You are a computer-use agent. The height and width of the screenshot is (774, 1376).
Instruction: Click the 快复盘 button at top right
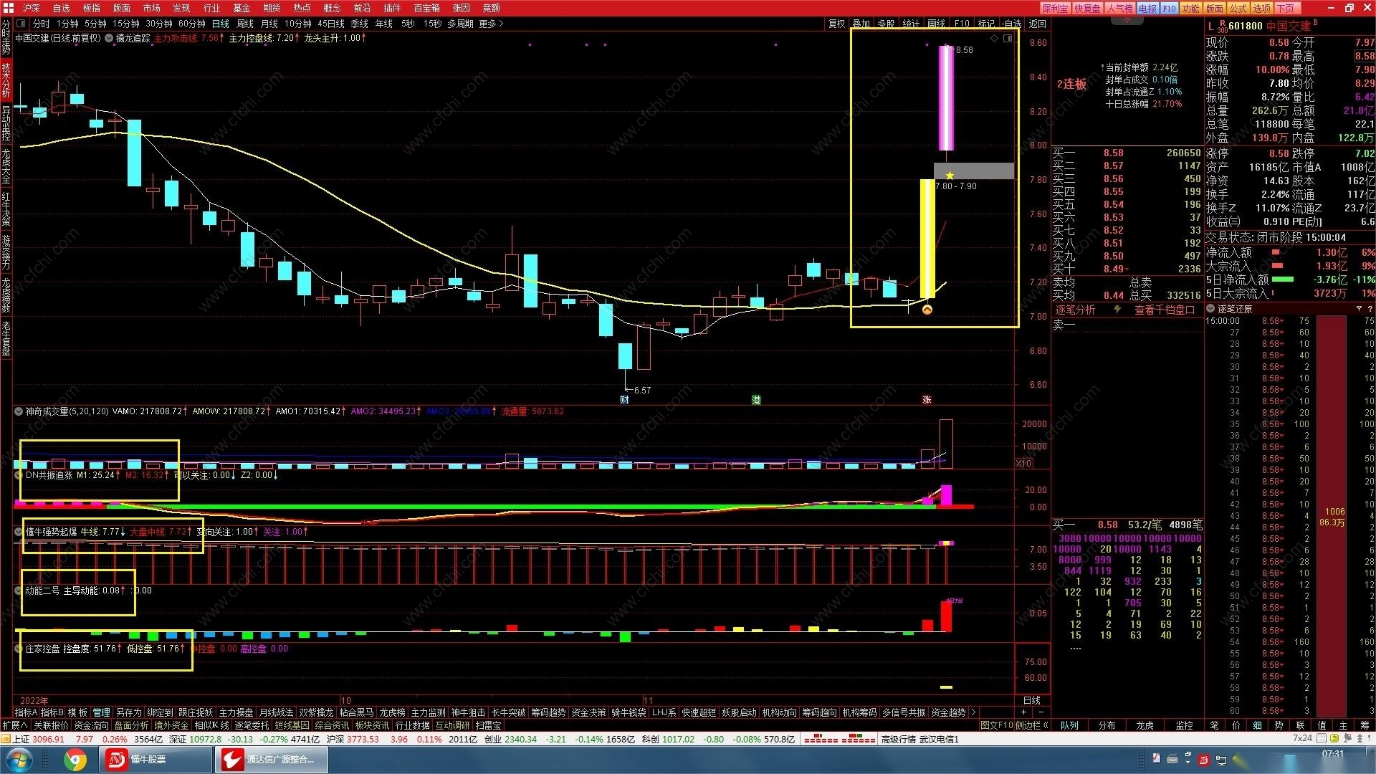[x=1087, y=8]
